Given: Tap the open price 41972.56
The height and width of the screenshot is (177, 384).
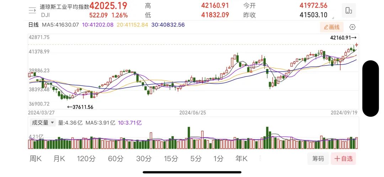Looking at the screenshot, I should (x=314, y=5).
